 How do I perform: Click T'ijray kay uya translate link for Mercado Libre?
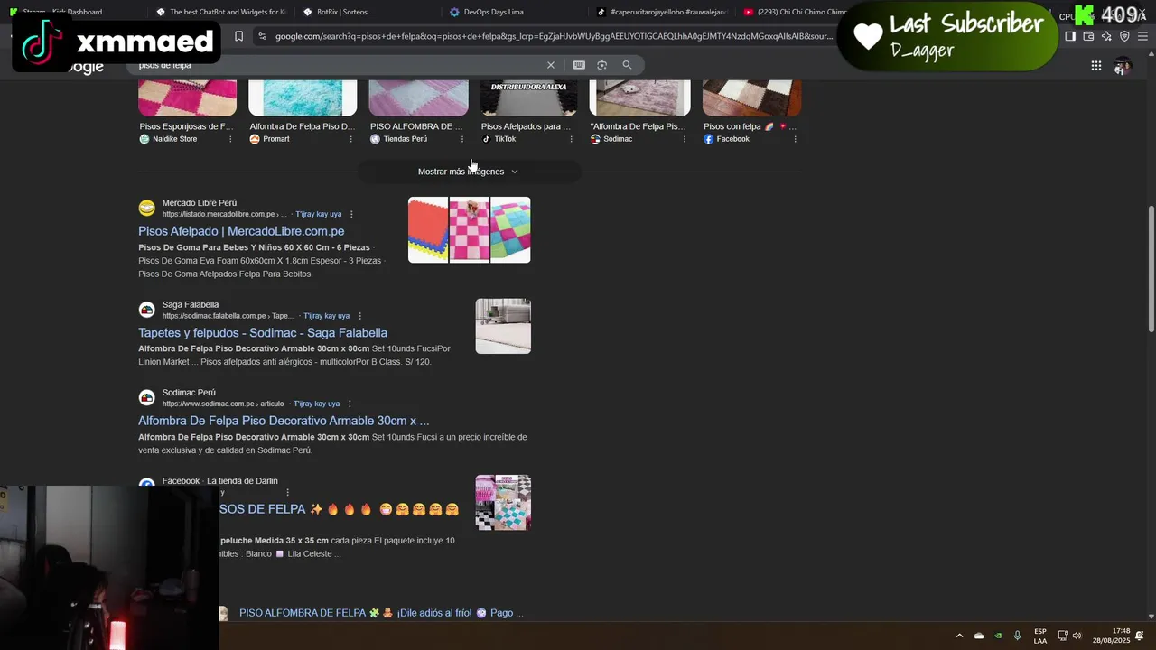[318, 214]
